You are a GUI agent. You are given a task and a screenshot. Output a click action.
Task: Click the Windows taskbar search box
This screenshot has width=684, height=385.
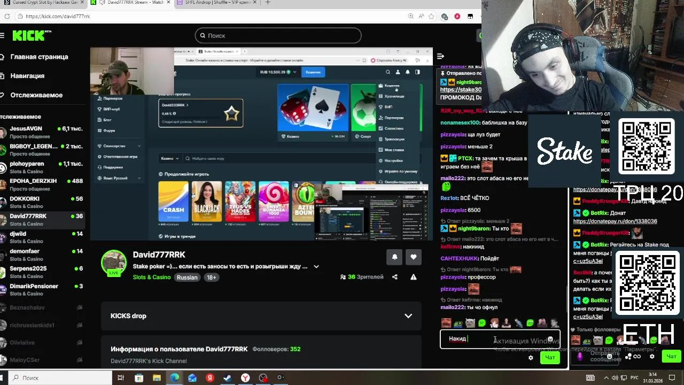click(x=60, y=378)
